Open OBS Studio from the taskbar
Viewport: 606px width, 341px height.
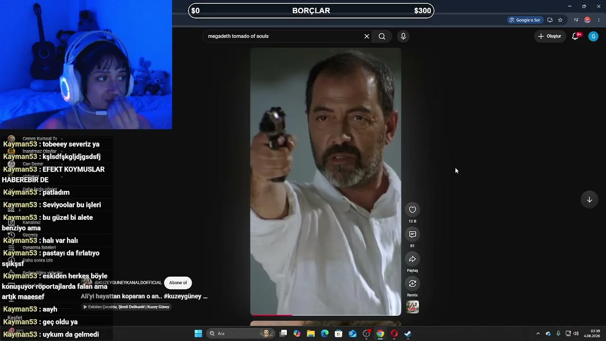click(x=366, y=333)
